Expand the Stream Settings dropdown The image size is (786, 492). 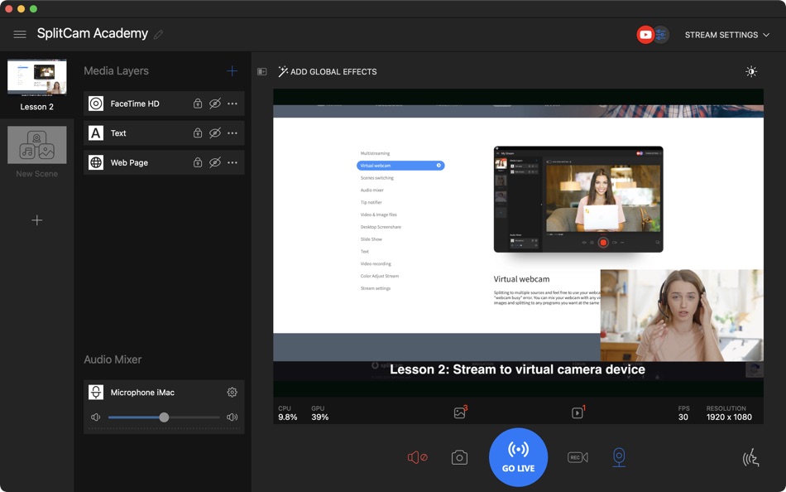pos(726,35)
